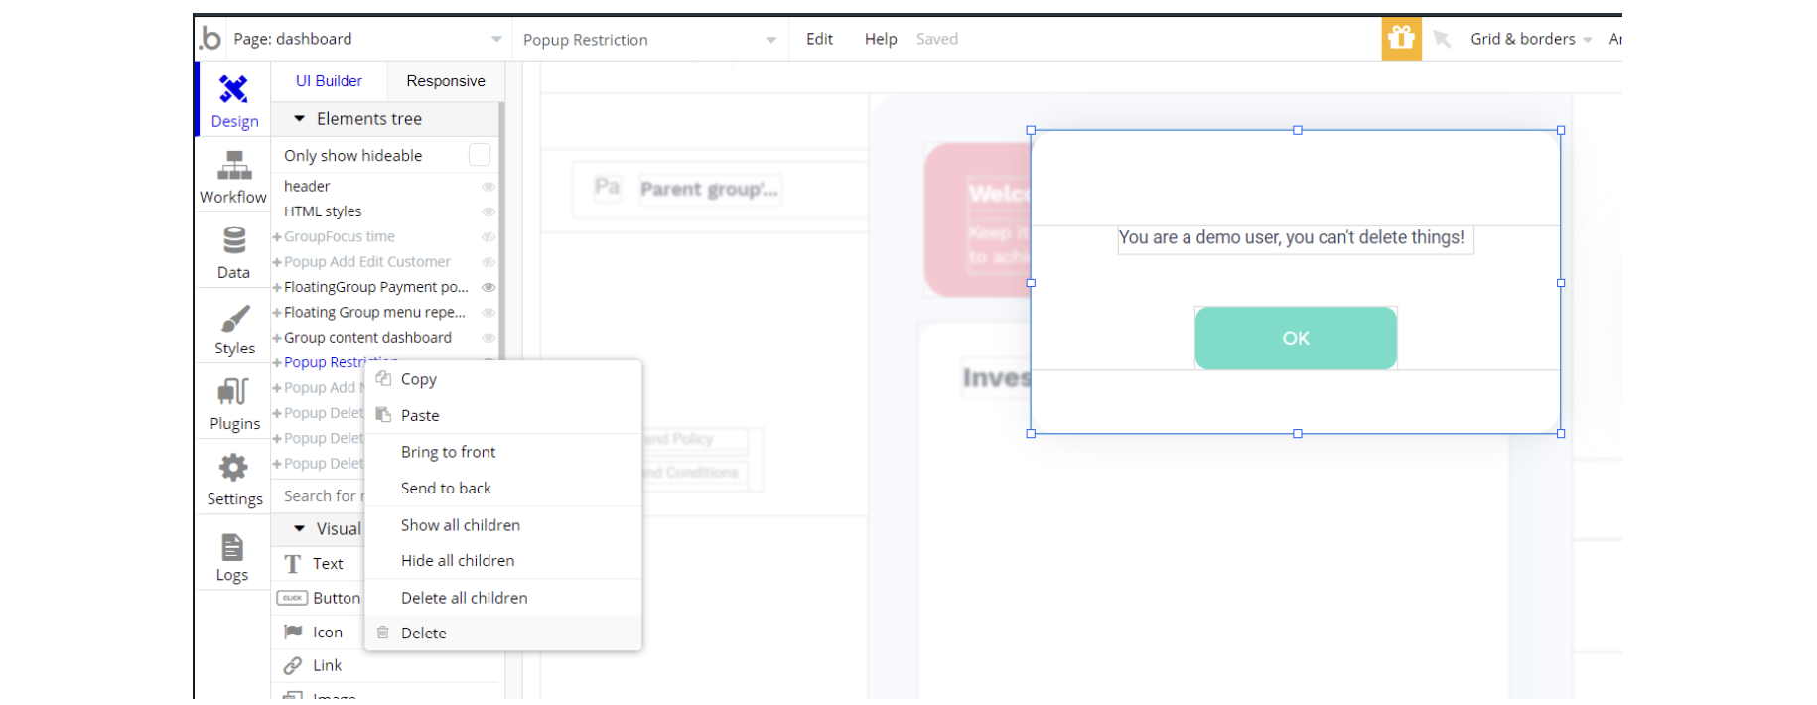Screen dimensions: 1817x705
Task: Open the Data section icon
Action: pos(233,241)
